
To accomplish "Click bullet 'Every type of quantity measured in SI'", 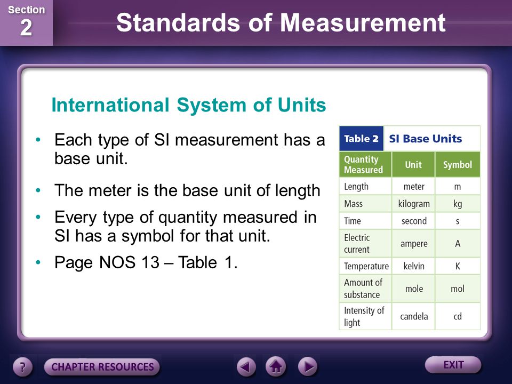I will coord(186,226).
